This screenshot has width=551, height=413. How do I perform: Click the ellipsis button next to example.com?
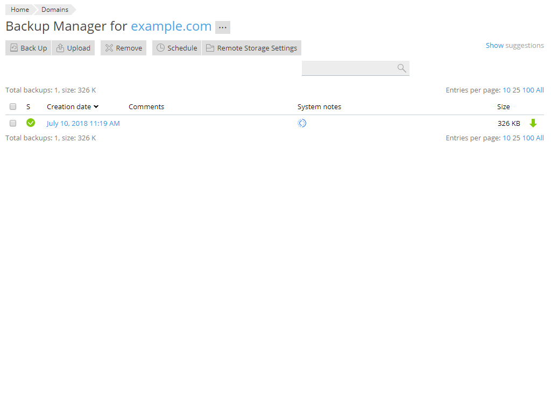(222, 27)
